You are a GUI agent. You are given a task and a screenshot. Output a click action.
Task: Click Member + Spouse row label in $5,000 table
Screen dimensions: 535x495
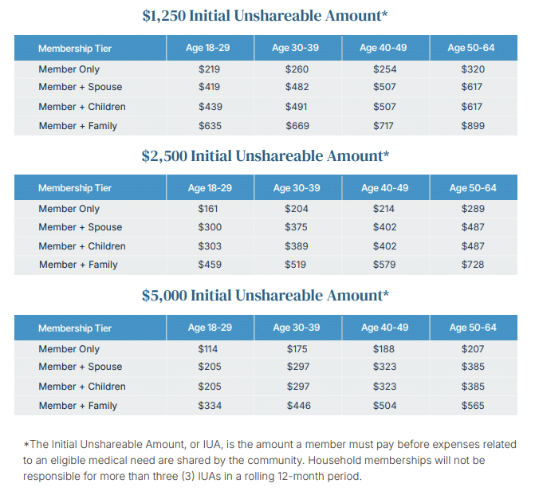81,367
